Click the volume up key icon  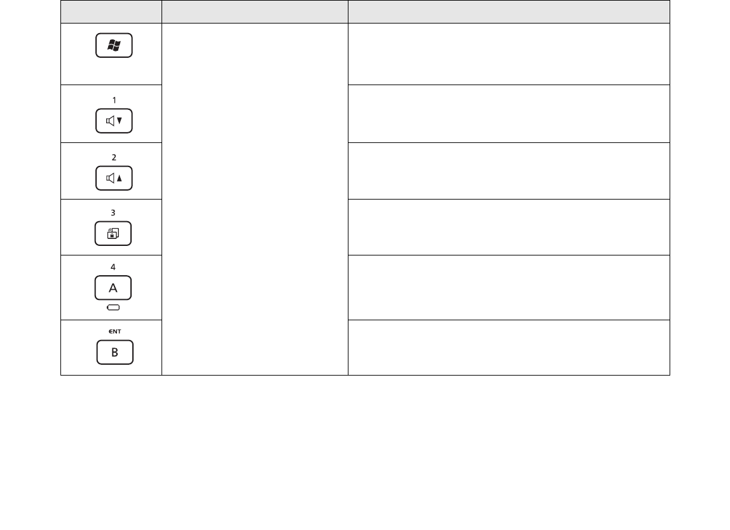click(x=114, y=178)
